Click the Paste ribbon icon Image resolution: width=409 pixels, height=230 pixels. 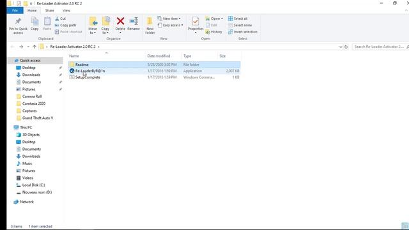(47, 24)
